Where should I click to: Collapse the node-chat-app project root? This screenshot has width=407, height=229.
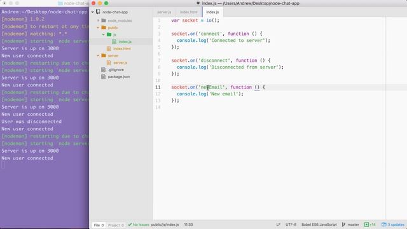93,12
